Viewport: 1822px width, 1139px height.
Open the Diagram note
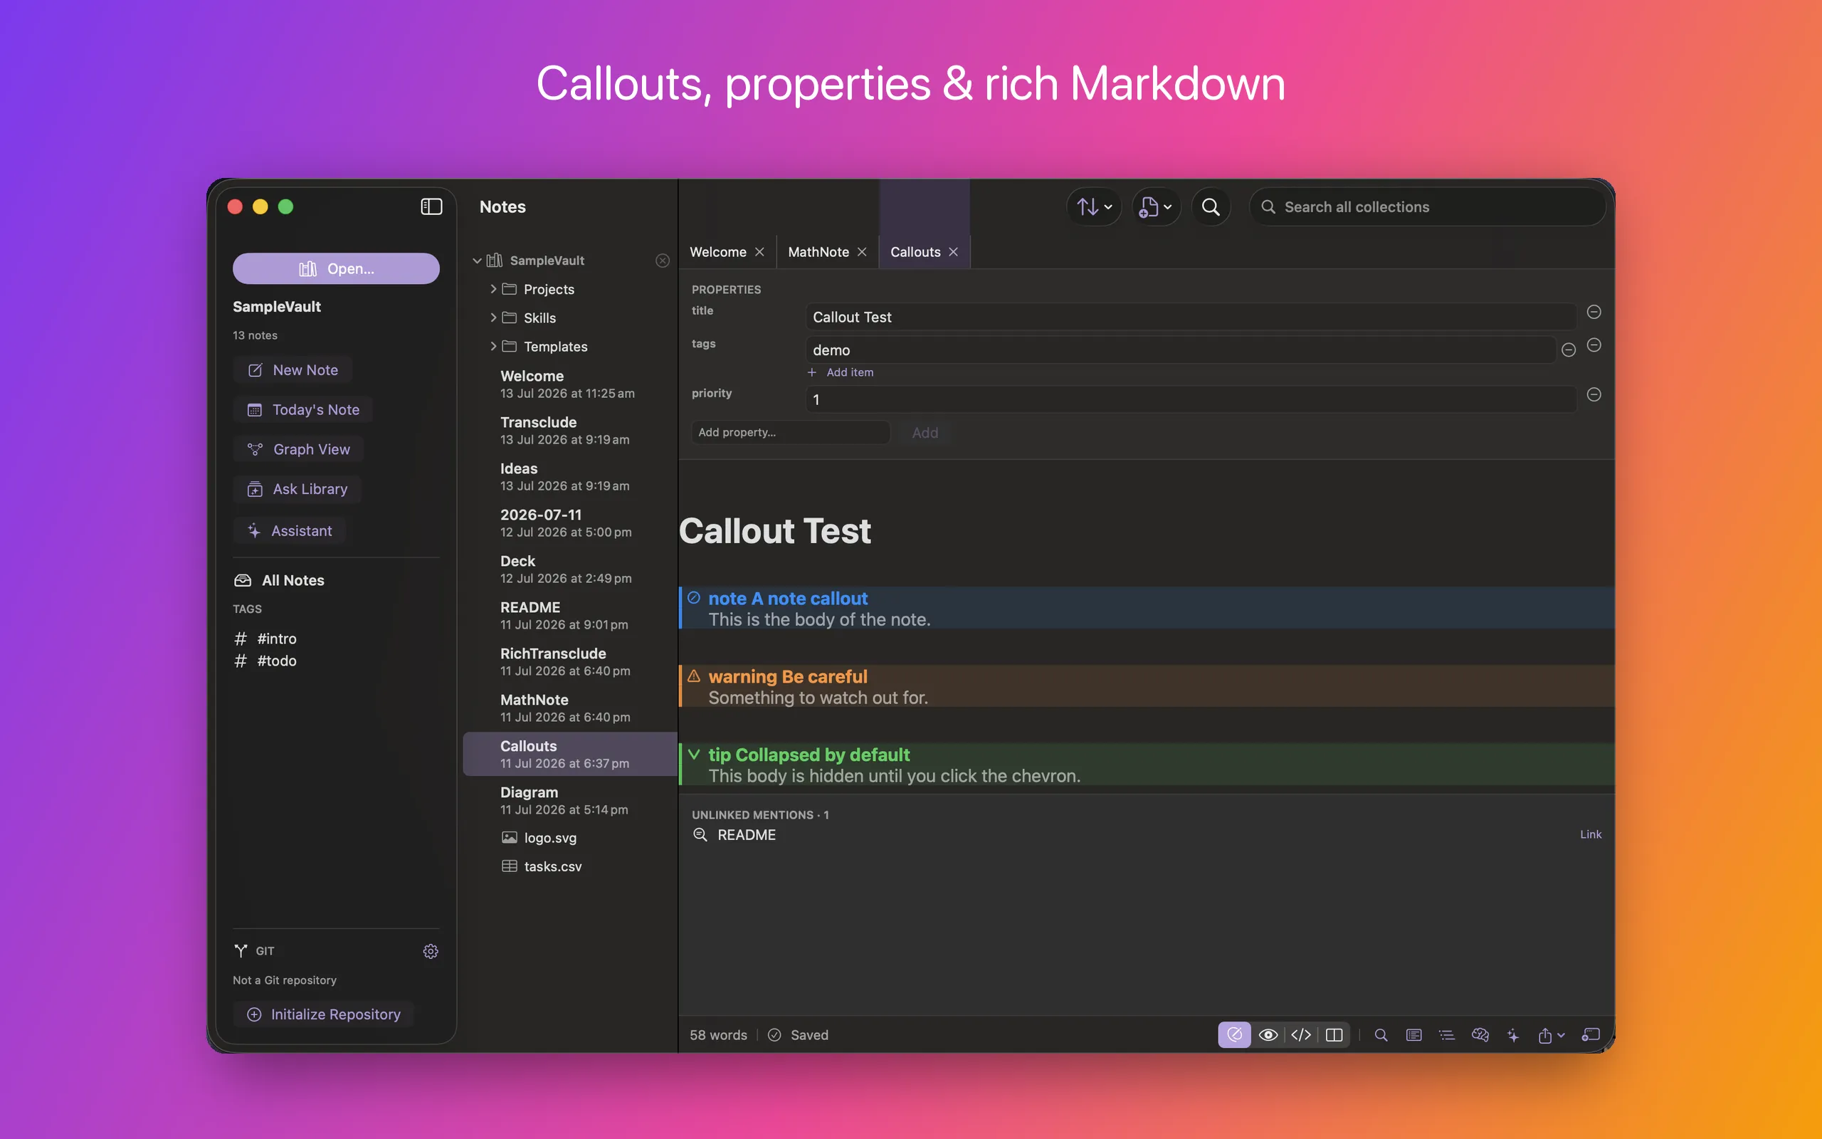570,801
